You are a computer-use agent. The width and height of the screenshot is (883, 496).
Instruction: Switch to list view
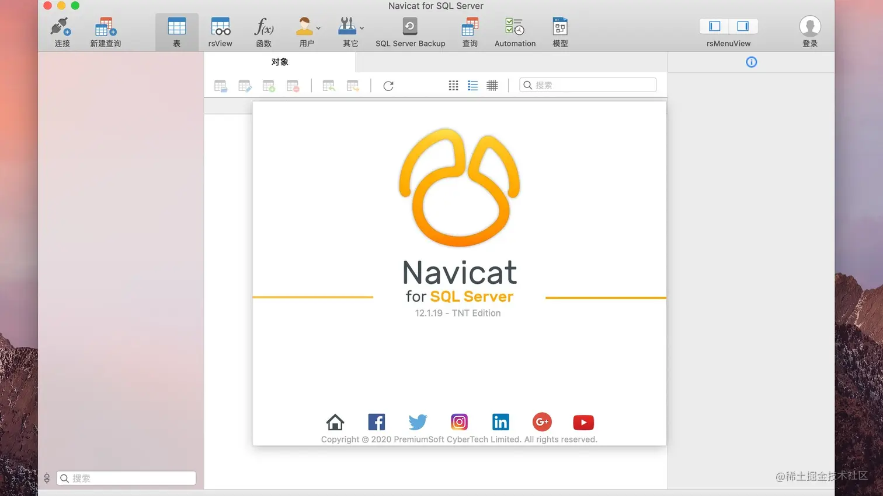(473, 86)
